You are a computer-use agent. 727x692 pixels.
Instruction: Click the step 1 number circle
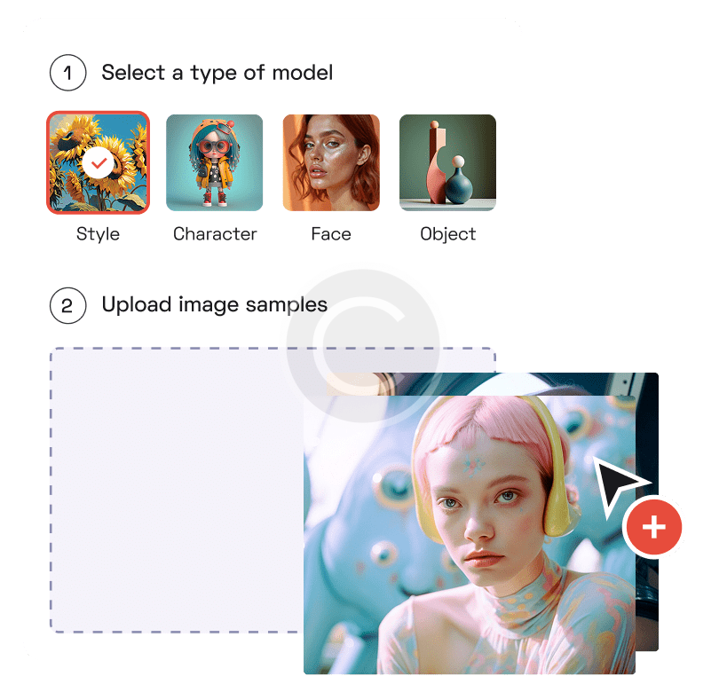coord(67,73)
